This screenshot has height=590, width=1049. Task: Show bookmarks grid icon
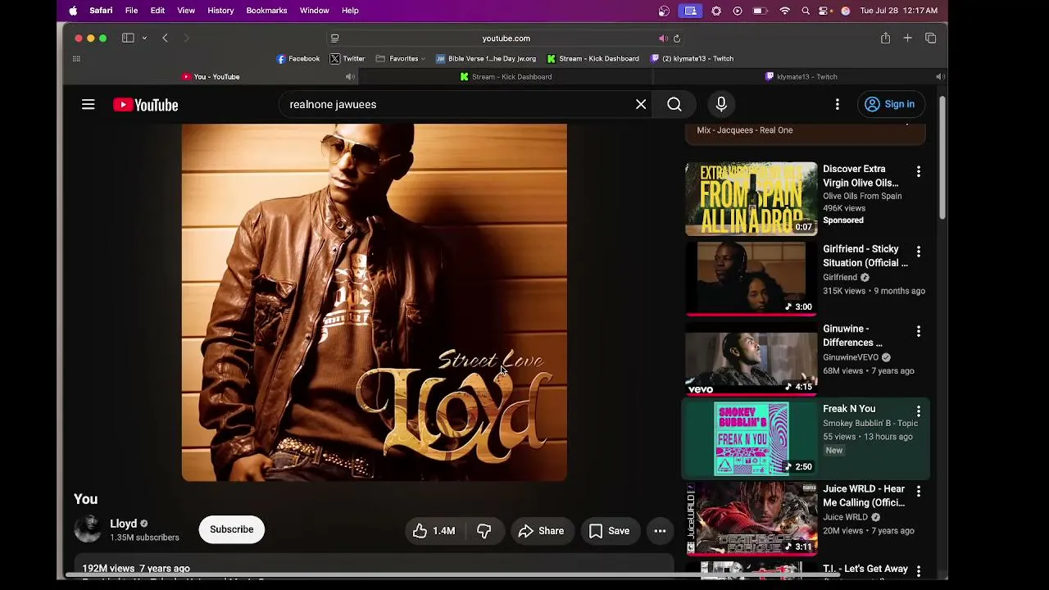pos(77,59)
